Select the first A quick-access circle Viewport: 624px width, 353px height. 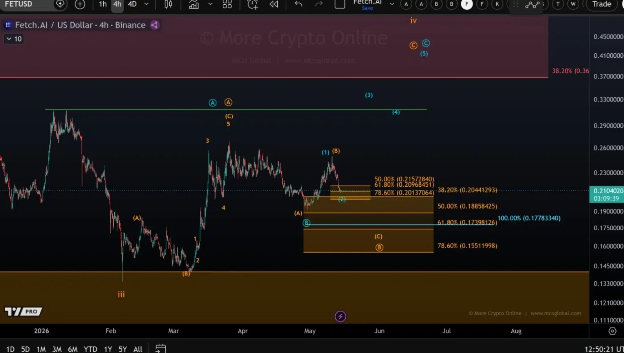pyautogui.click(x=406, y=4)
